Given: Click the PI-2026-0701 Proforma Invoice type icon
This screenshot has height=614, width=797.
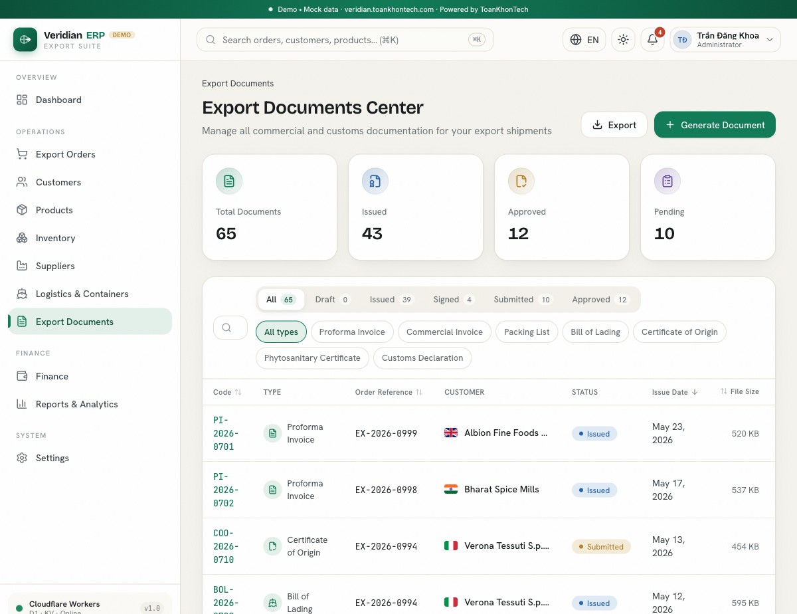Looking at the screenshot, I should pyautogui.click(x=272, y=433).
